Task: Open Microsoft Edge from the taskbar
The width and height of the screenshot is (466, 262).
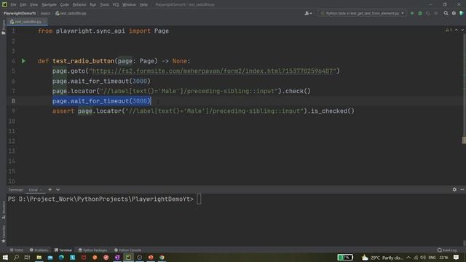Action: click(61, 257)
